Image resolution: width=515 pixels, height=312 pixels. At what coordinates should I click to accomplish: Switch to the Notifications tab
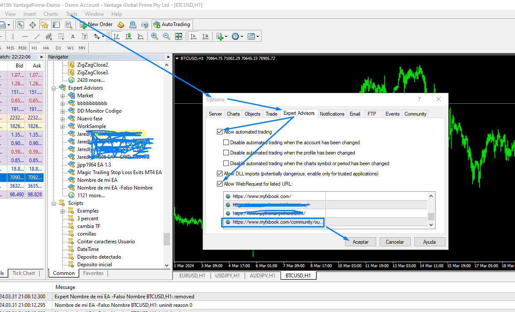(x=332, y=114)
